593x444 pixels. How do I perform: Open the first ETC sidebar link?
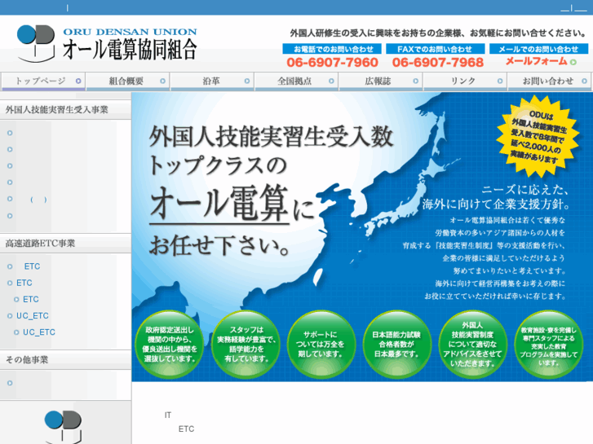coord(32,266)
